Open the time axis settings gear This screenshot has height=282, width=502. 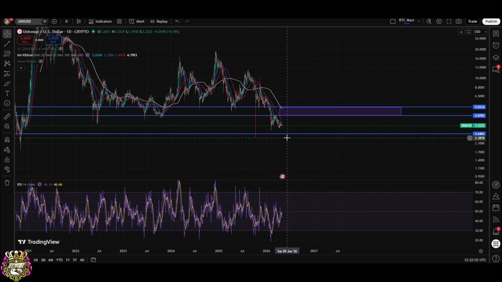(481, 251)
